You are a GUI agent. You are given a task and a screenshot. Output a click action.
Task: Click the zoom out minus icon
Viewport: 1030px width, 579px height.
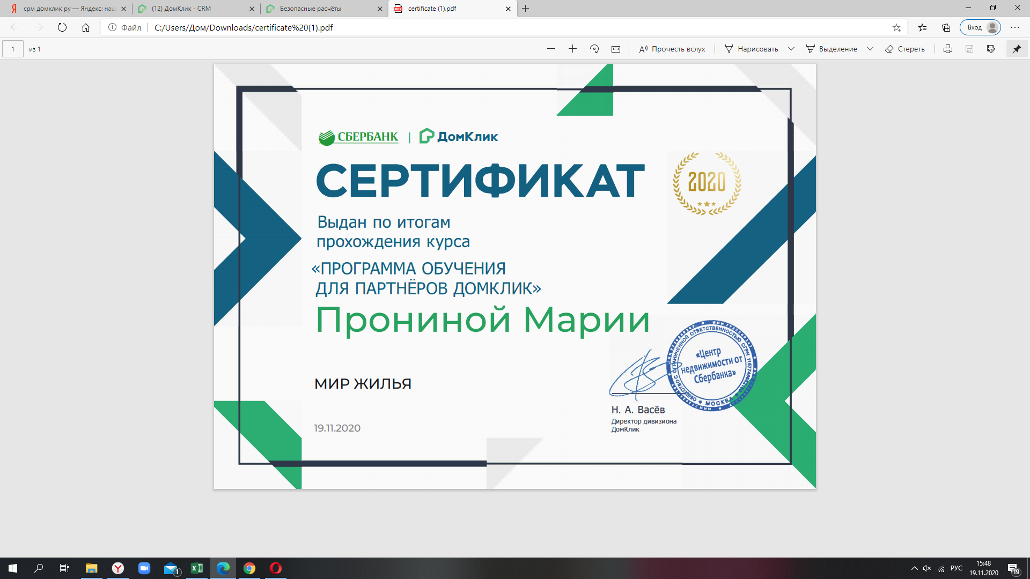[x=551, y=49]
